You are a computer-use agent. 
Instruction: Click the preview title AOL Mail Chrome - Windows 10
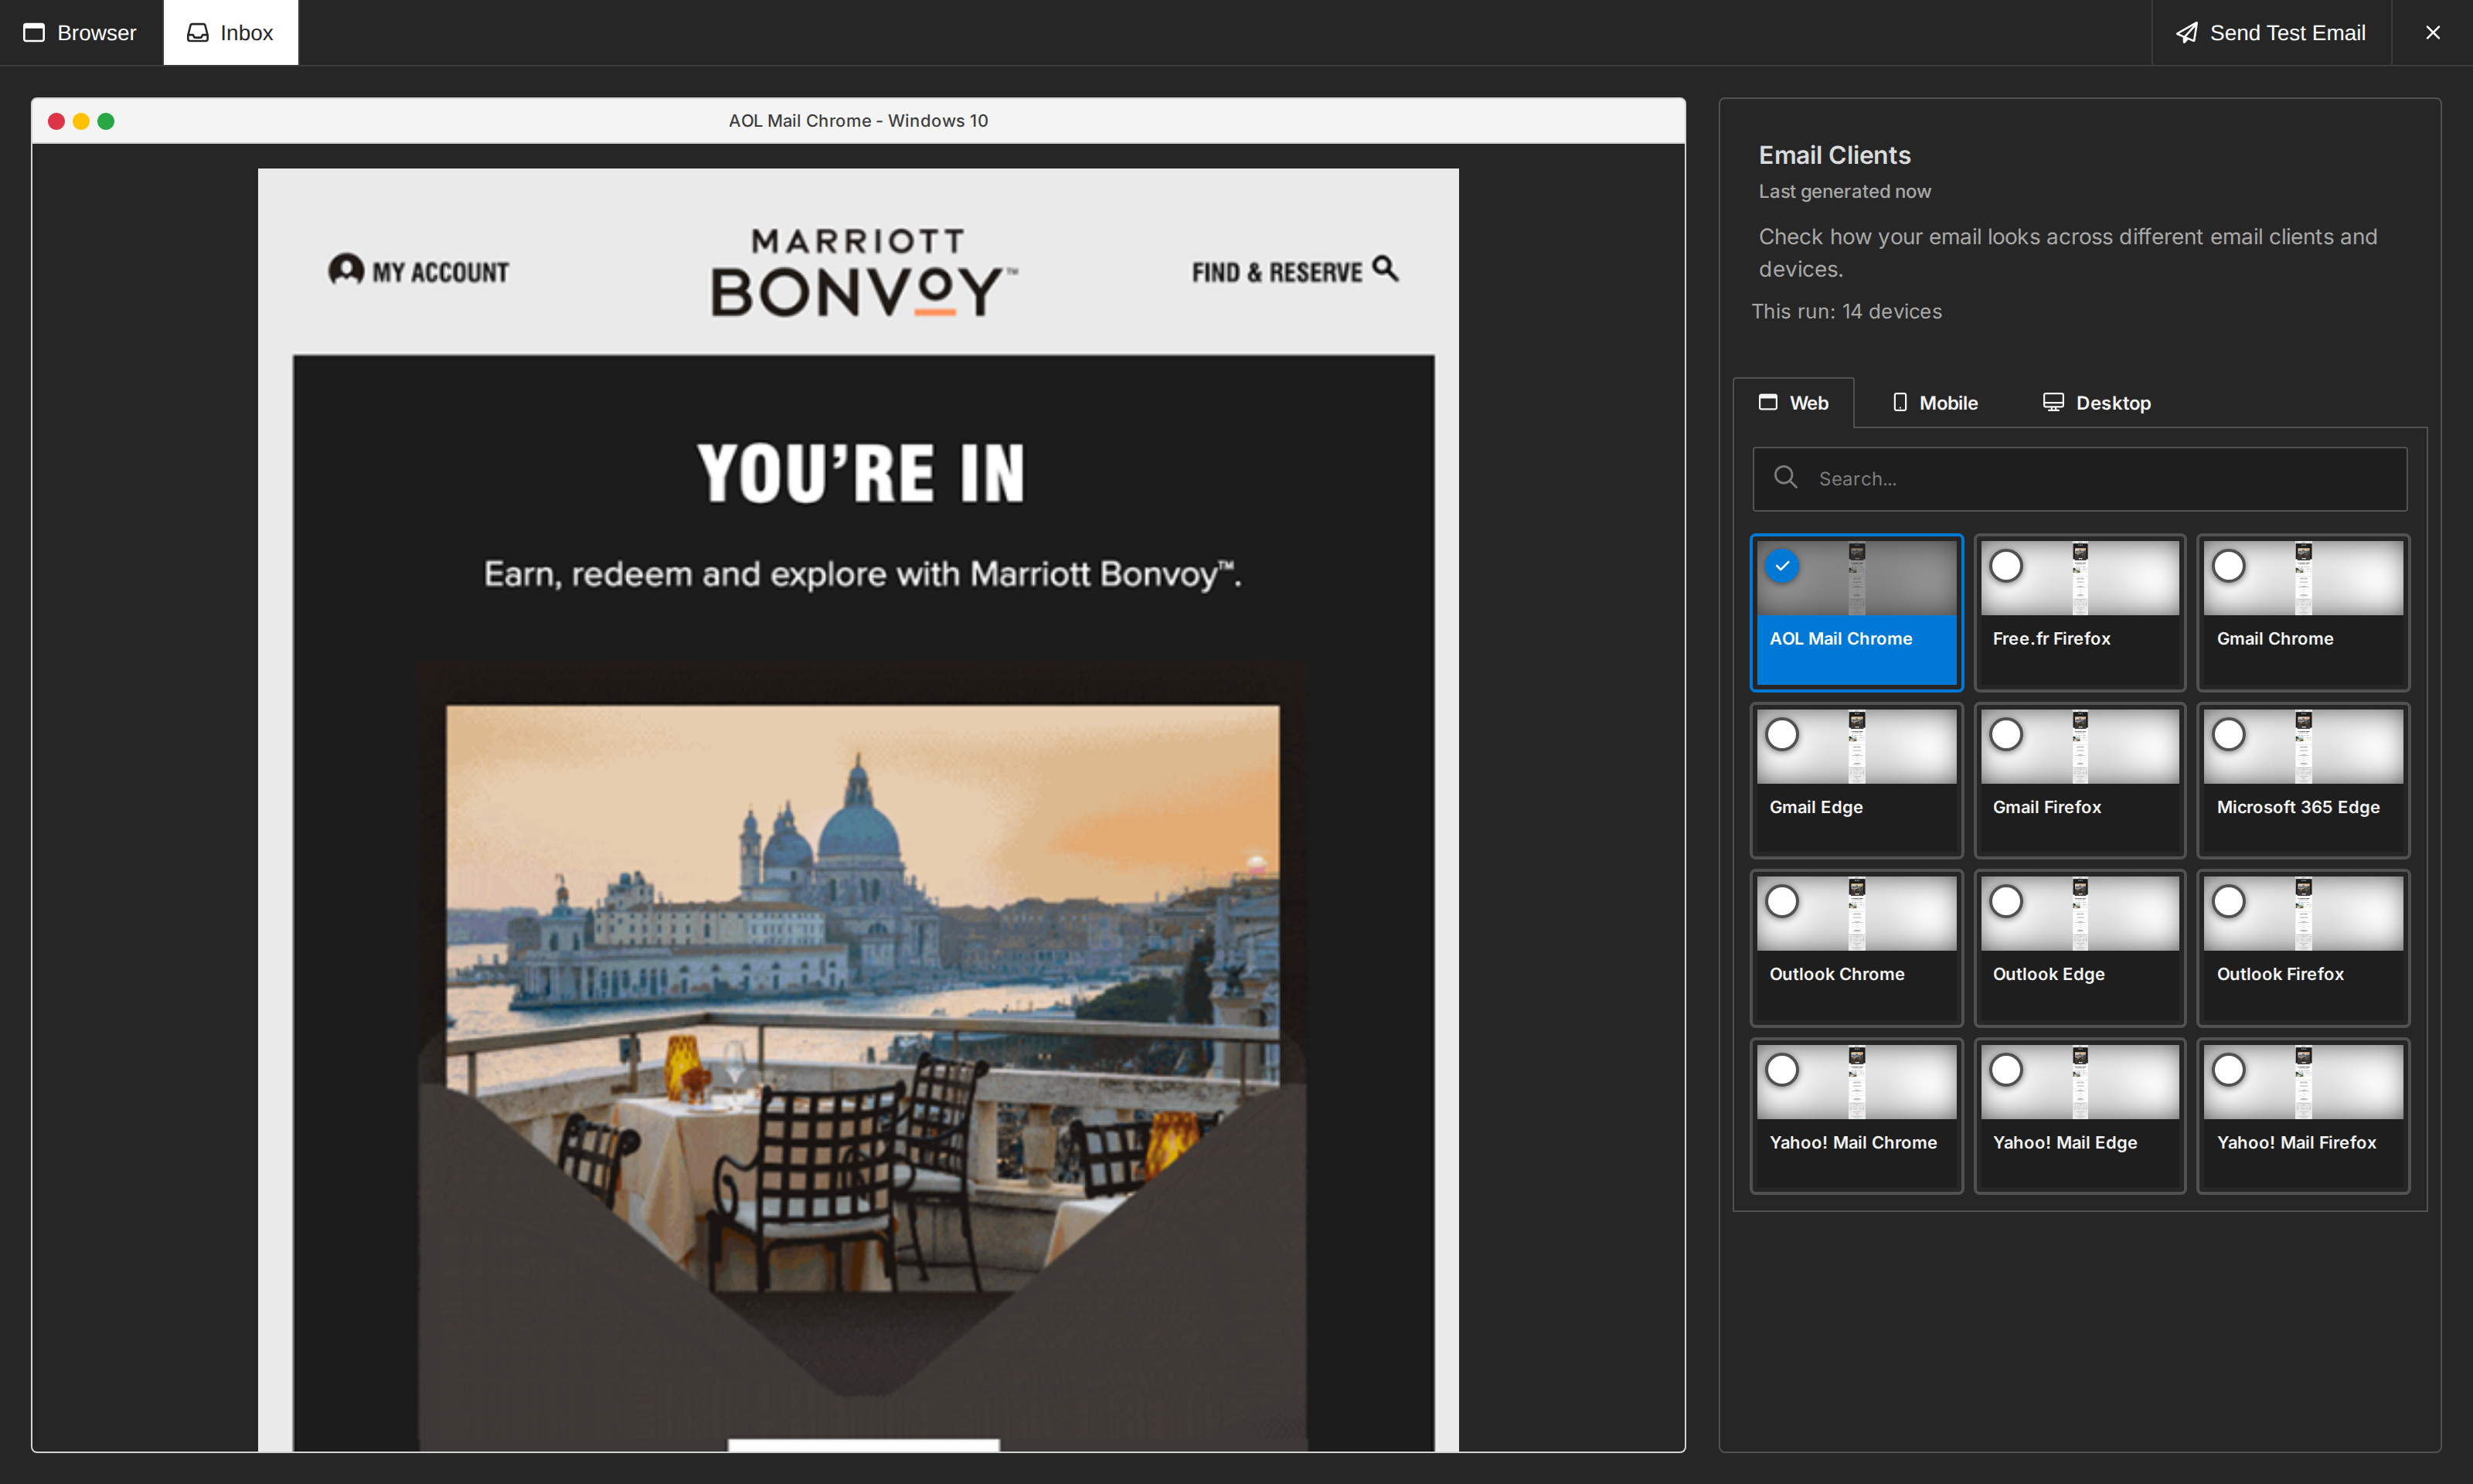[x=858, y=120]
